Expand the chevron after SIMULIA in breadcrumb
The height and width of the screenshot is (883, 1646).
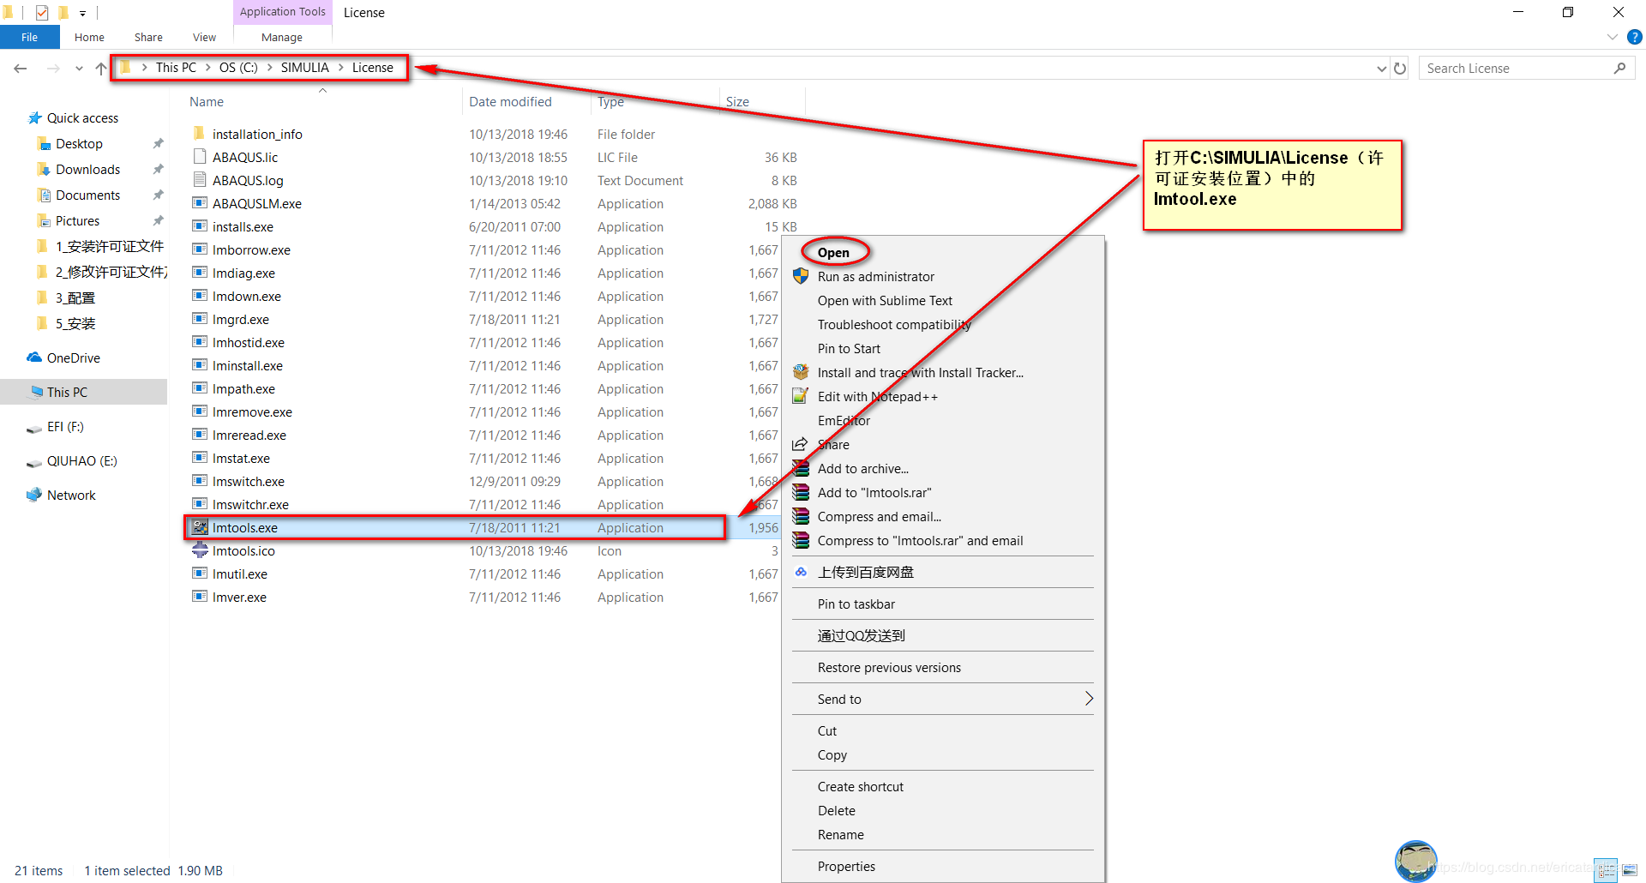point(340,68)
